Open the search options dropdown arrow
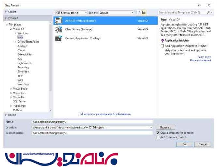This screenshot has width=217, height=167. tap(211, 12)
